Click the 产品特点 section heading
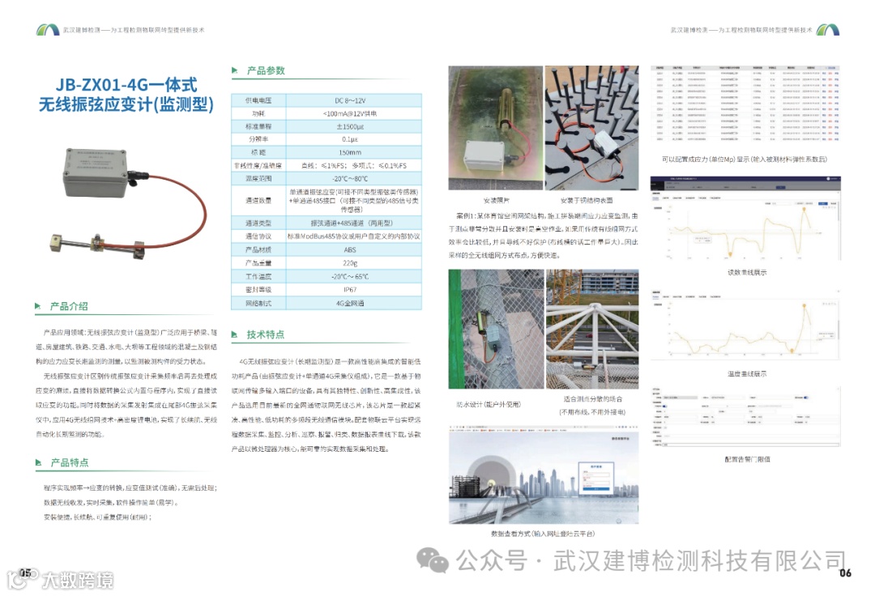The width and height of the screenshot is (875, 596). tap(69, 462)
